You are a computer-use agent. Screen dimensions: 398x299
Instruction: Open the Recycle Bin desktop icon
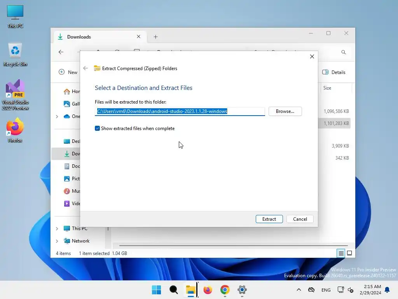(x=15, y=55)
